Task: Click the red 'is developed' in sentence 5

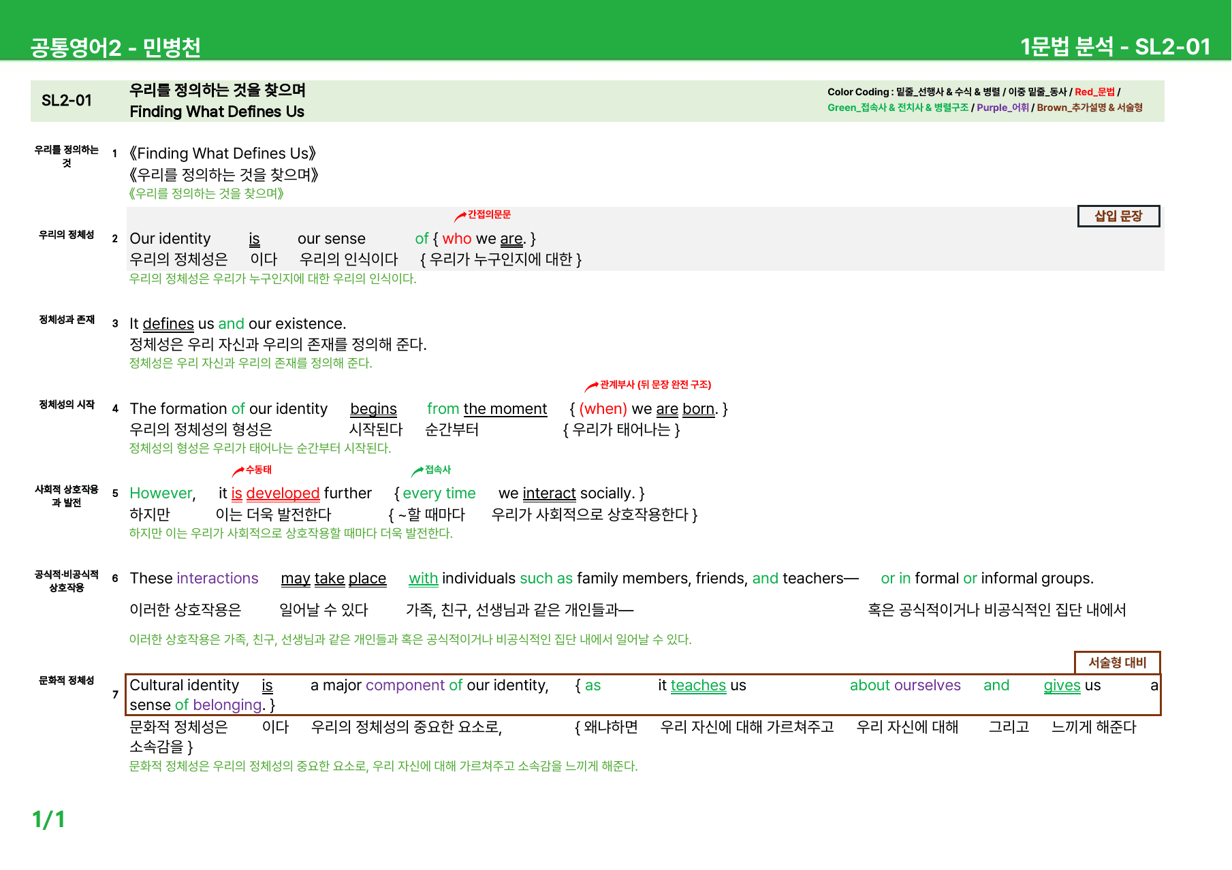Action: point(275,494)
